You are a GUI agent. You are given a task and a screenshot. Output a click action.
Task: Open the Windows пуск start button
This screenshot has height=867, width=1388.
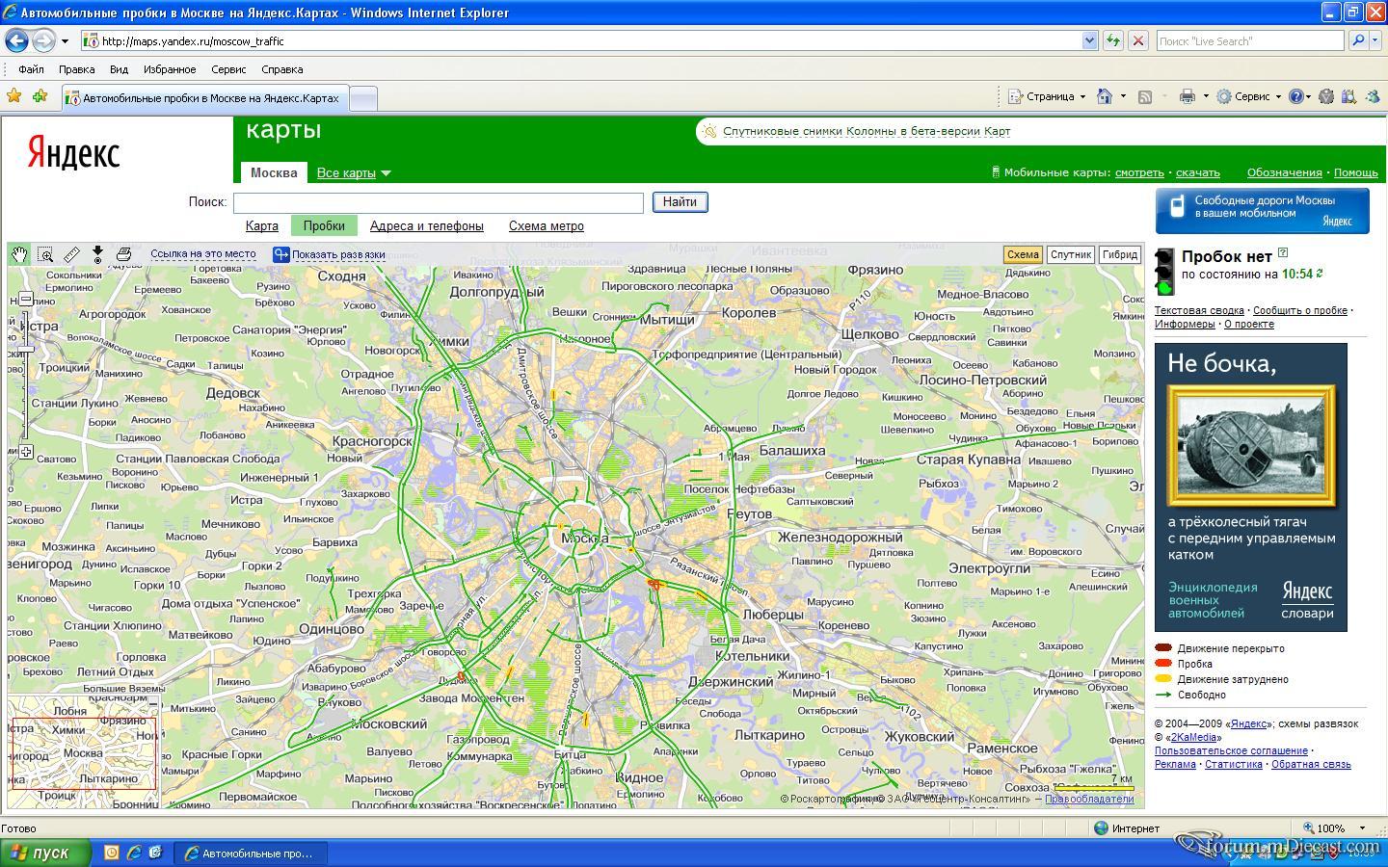44,853
